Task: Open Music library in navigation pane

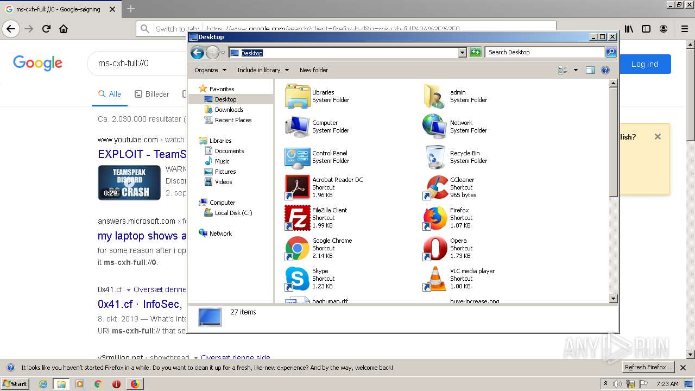Action: pos(222,161)
